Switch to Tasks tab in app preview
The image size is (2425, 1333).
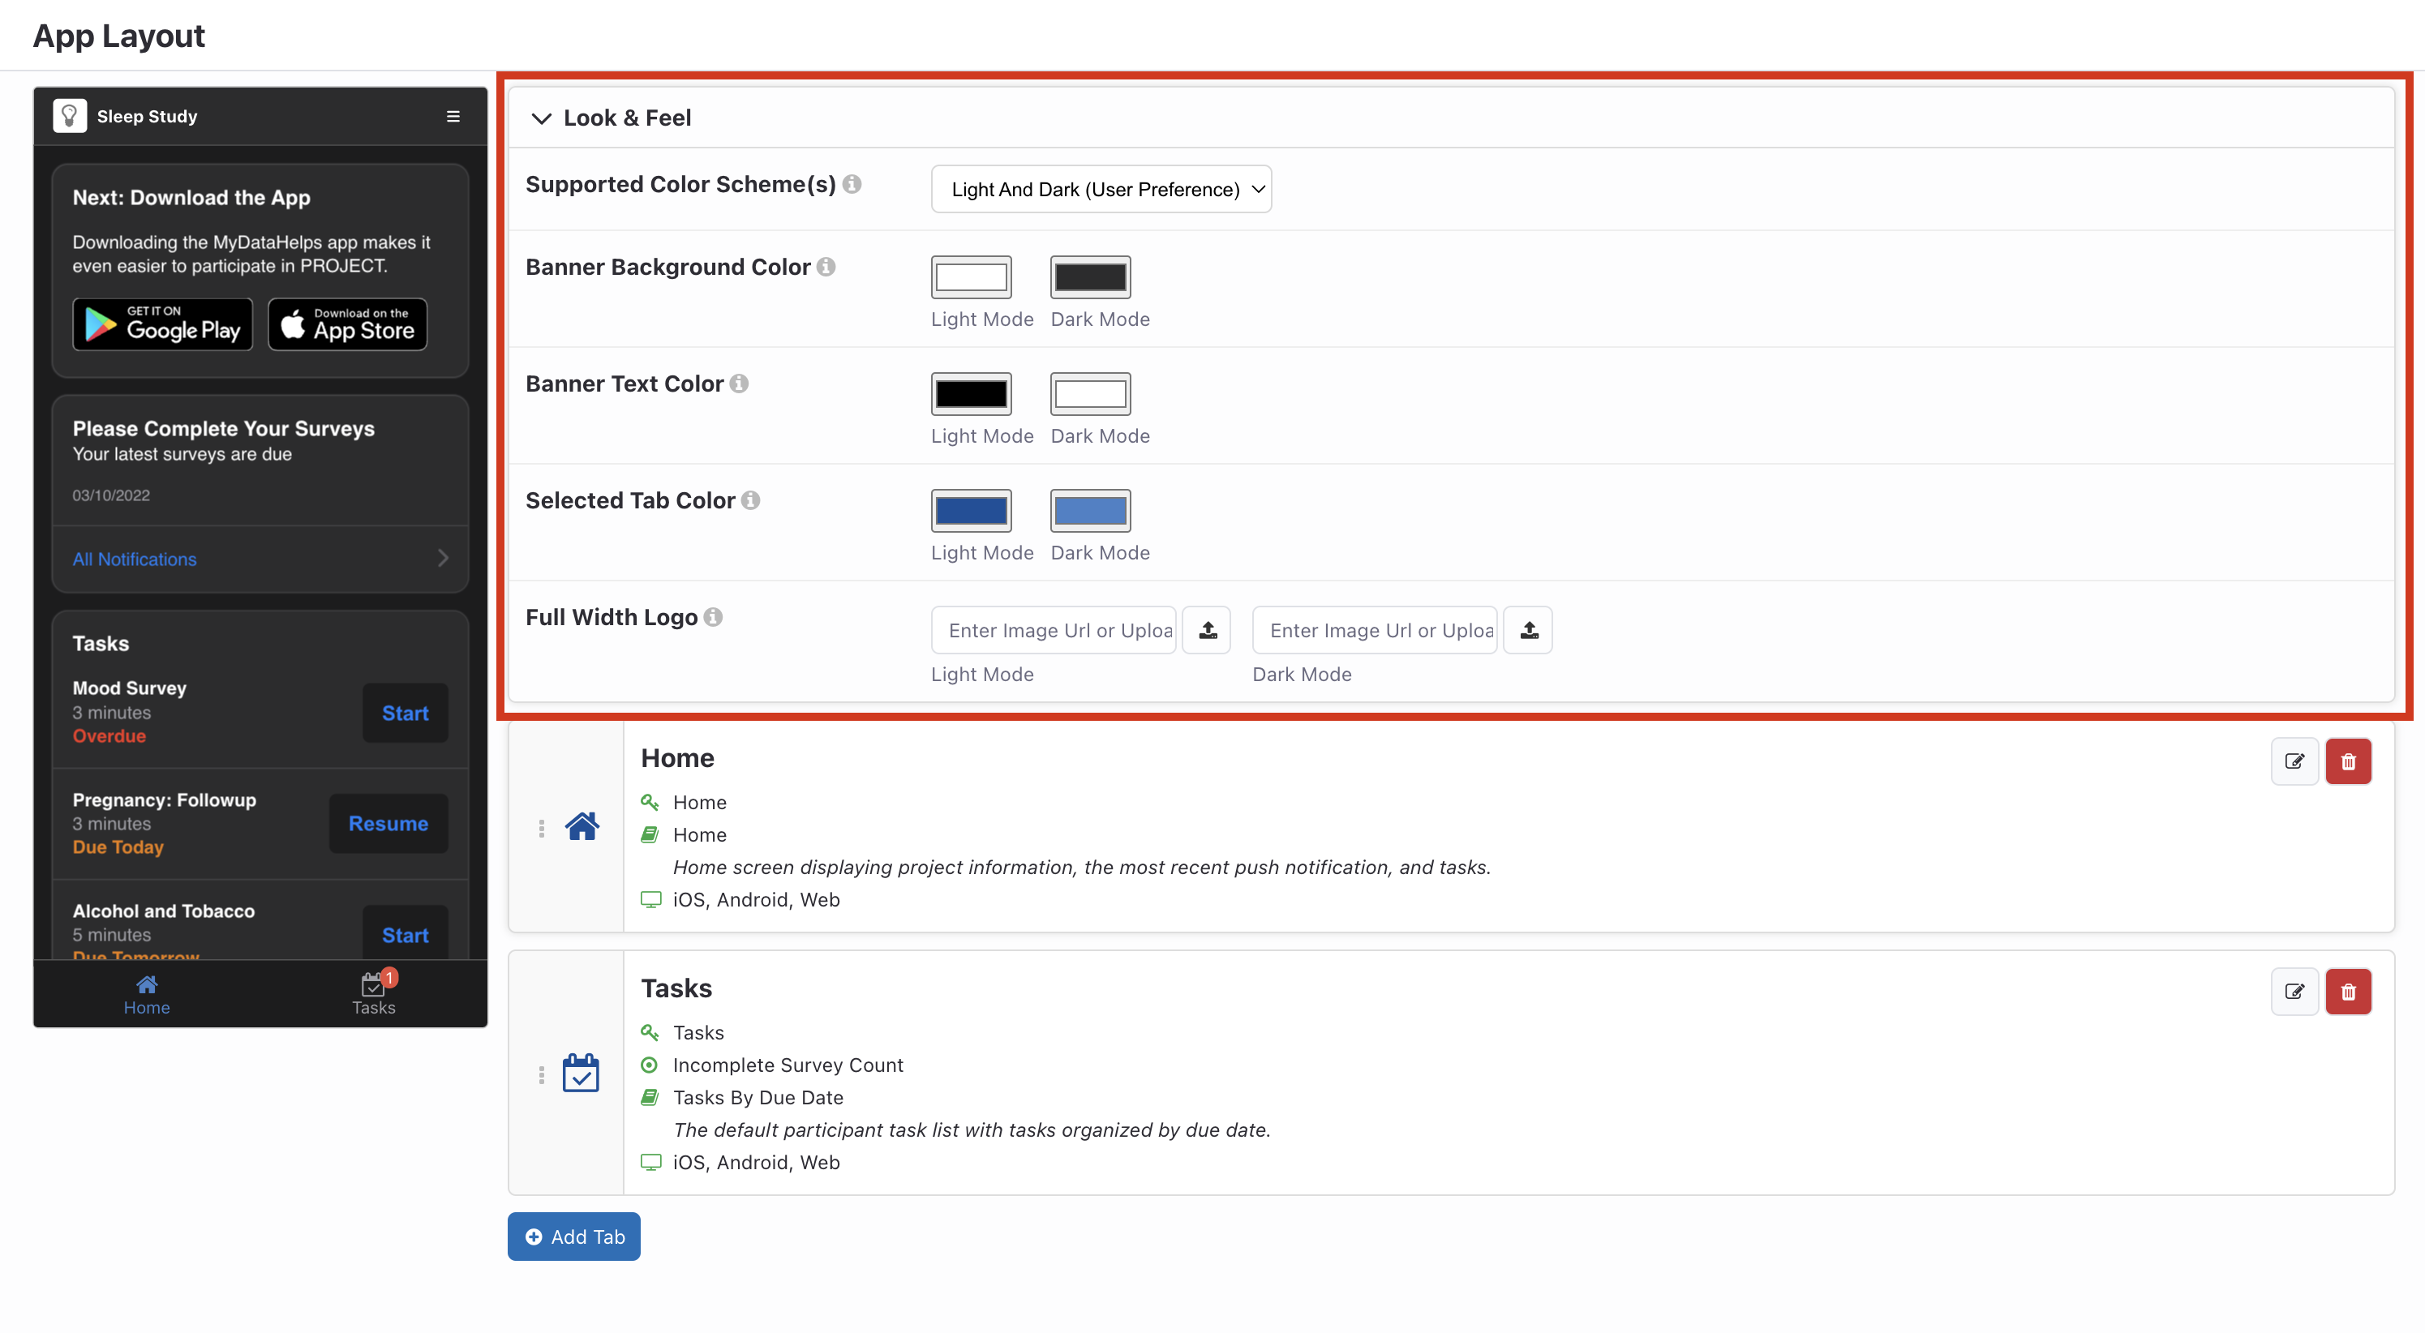pyautogui.click(x=374, y=993)
